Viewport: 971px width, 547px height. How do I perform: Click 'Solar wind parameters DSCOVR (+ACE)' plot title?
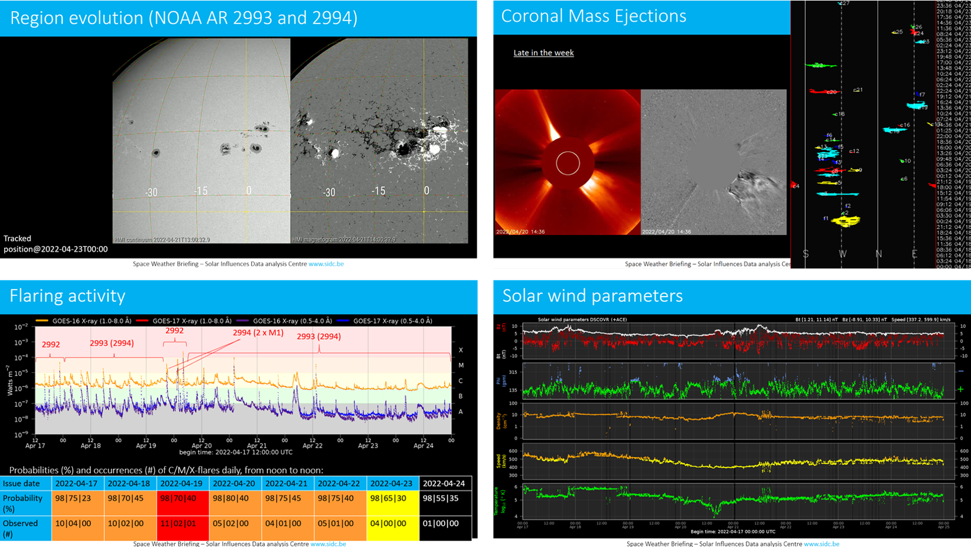(582, 320)
